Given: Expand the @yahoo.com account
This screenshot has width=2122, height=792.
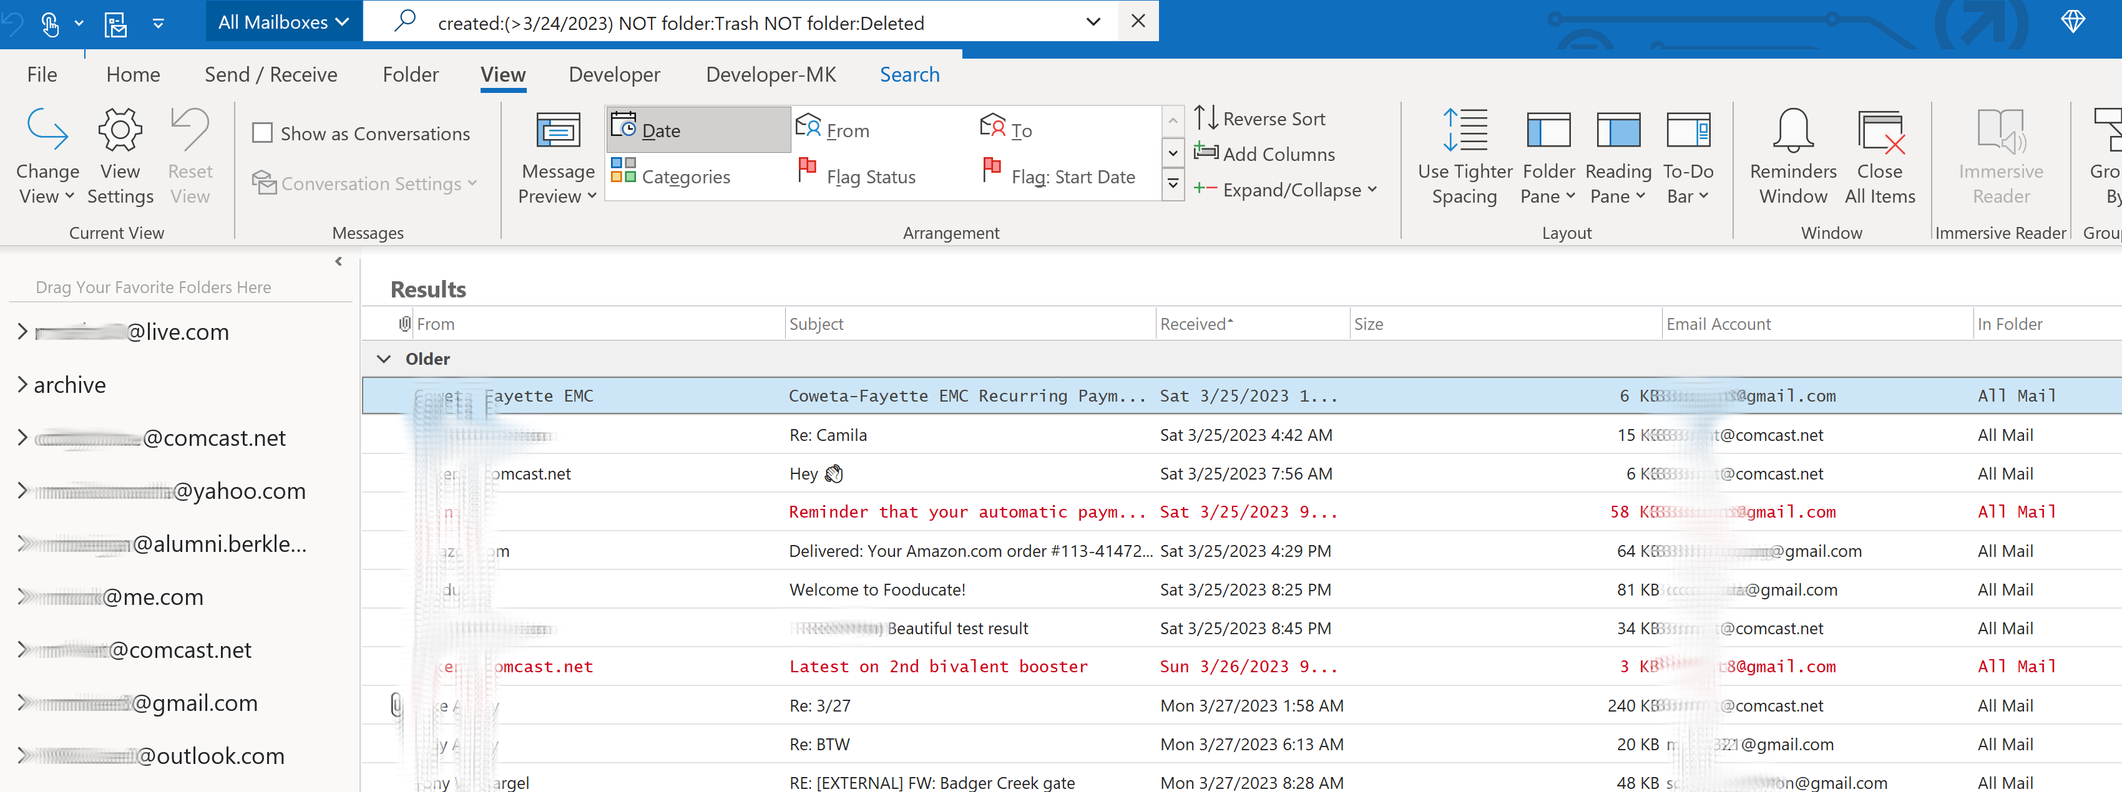Looking at the screenshot, I should click(21, 490).
